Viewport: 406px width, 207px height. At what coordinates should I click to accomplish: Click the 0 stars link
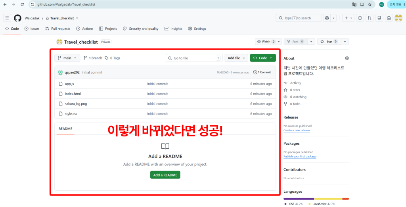click(x=292, y=90)
